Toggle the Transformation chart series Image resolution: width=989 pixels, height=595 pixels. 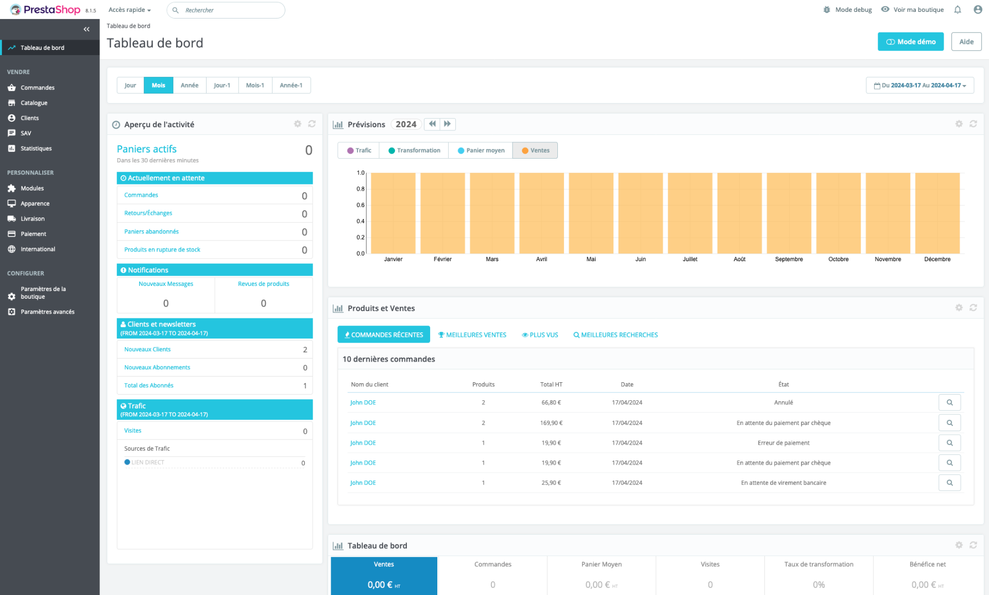(414, 150)
